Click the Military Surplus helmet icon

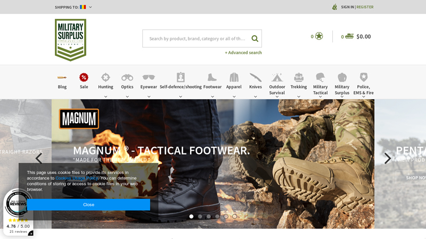click(342, 78)
